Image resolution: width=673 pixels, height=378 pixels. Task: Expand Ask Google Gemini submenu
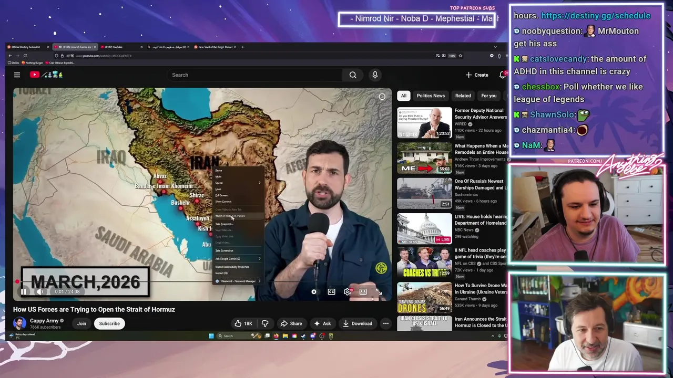click(238, 259)
